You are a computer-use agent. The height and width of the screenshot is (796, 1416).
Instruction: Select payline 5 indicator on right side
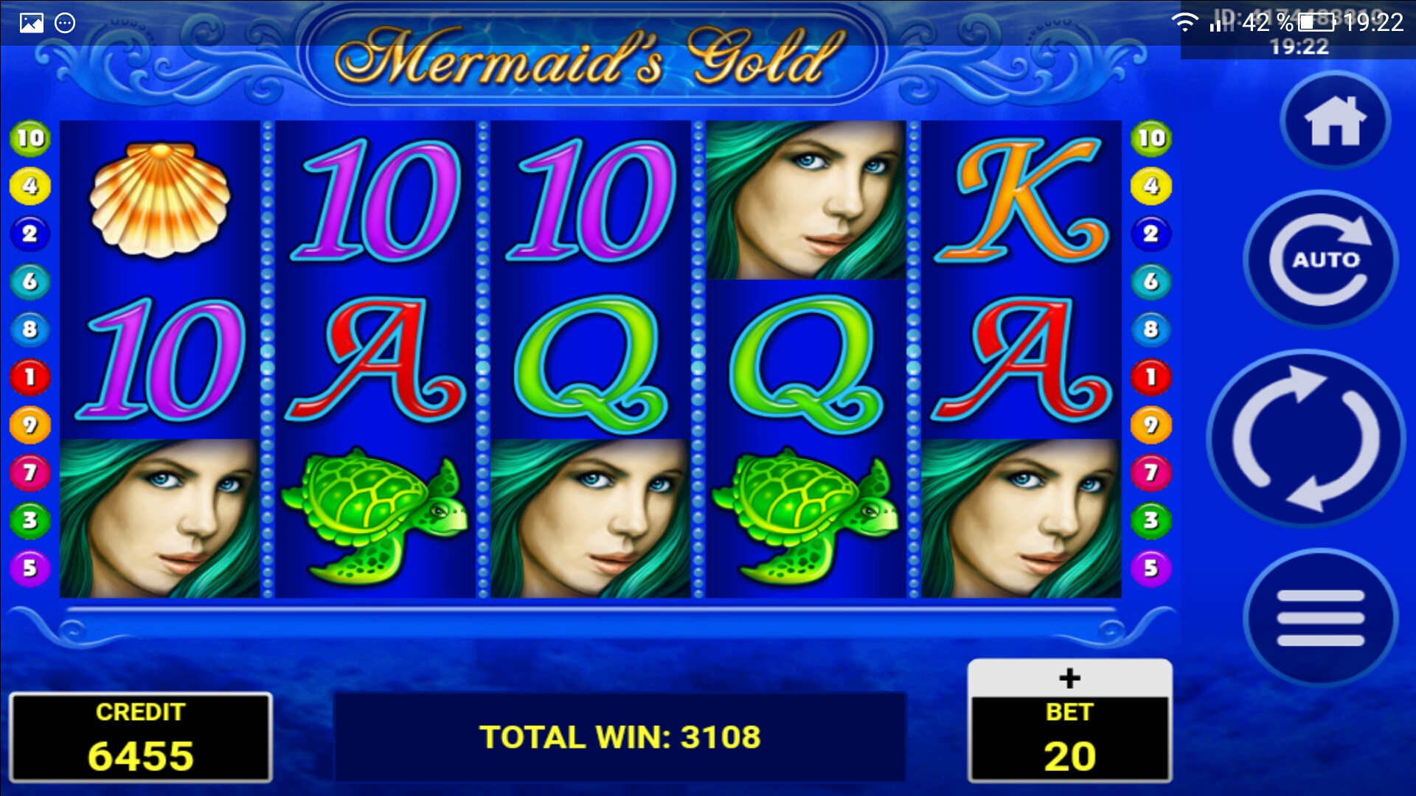tap(1150, 568)
